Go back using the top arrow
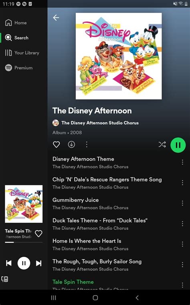Viewport: 190px width, 305px height. click(56, 18)
